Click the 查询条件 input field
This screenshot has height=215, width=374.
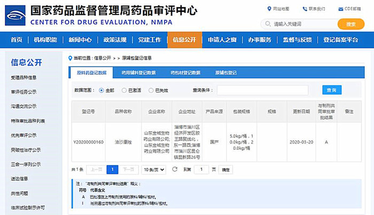click(262, 90)
